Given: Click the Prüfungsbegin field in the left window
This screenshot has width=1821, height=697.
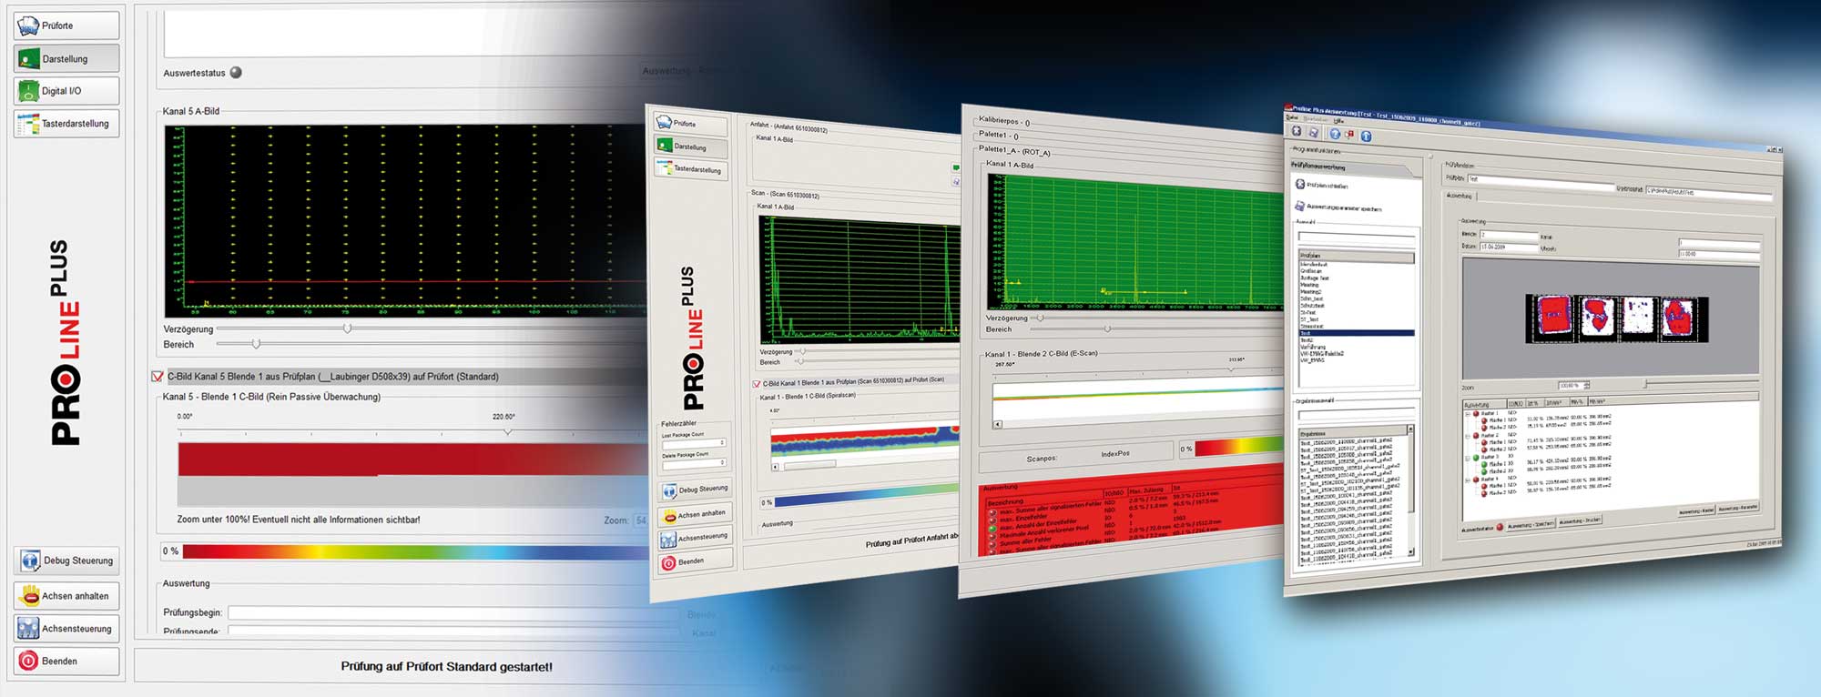Looking at the screenshot, I should pyautogui.click(x=453, y=612).
